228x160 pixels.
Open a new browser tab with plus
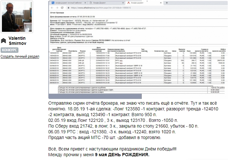[x=167, y=3]
